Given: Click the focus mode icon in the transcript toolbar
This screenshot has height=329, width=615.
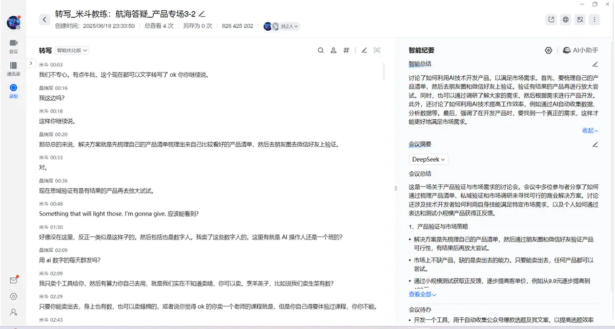Looking at the screenshot, I should point(377,50).
